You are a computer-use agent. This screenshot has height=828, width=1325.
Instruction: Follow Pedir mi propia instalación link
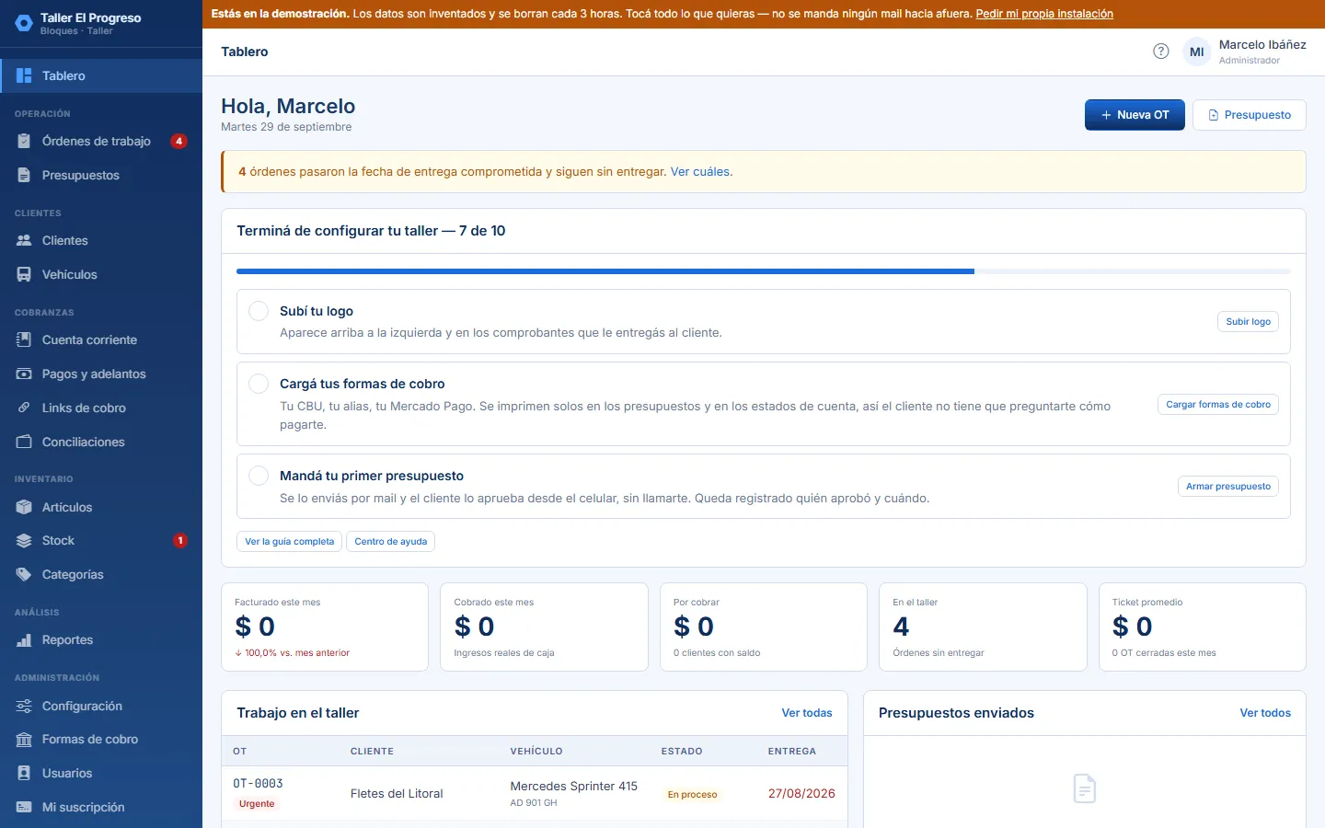[x=1044, y=14]
